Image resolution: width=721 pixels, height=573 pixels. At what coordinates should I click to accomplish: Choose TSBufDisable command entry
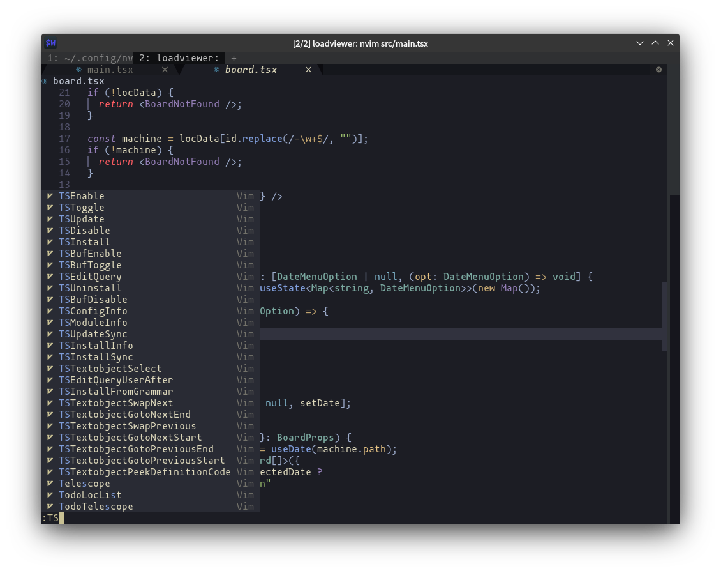(151, 300)
